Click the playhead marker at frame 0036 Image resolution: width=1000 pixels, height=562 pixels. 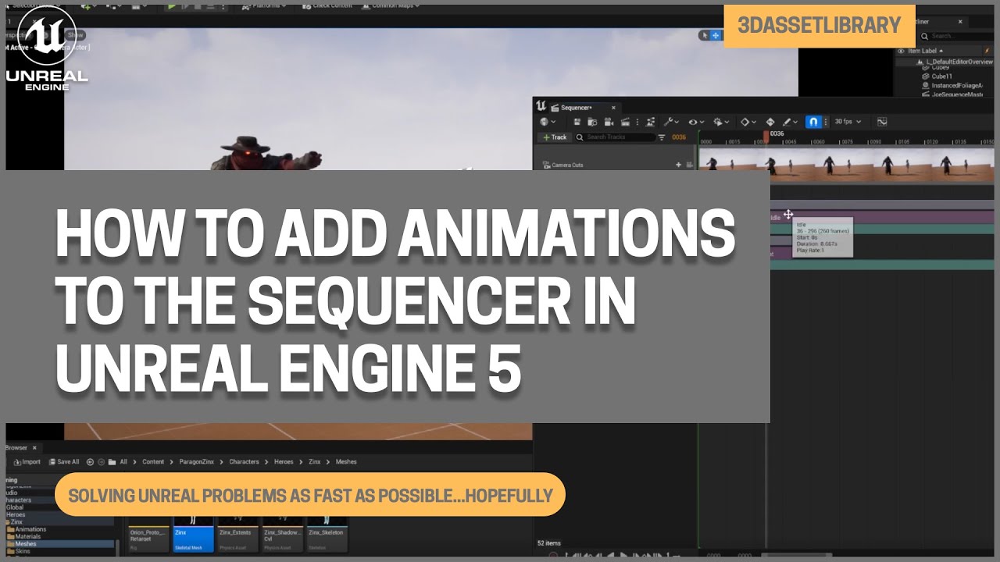pos(766,135)
